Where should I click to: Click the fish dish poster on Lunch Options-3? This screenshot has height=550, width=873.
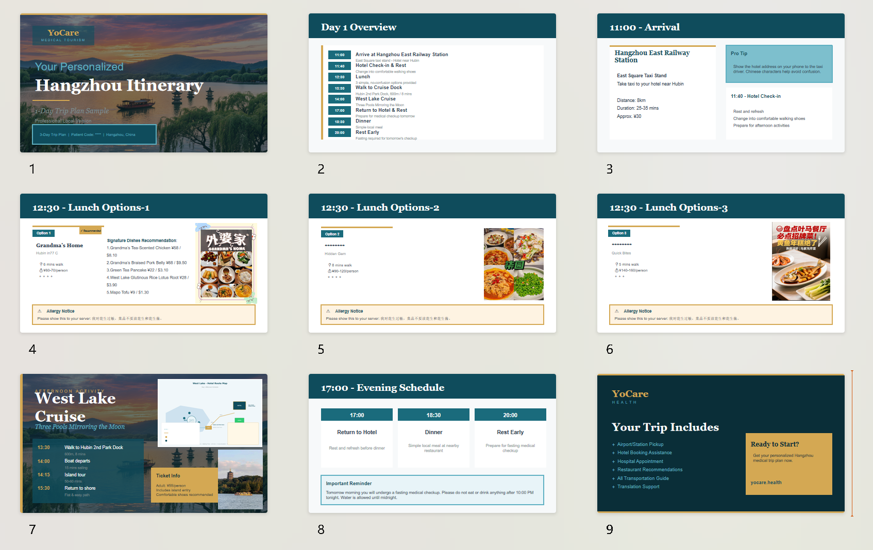point(801,262)
